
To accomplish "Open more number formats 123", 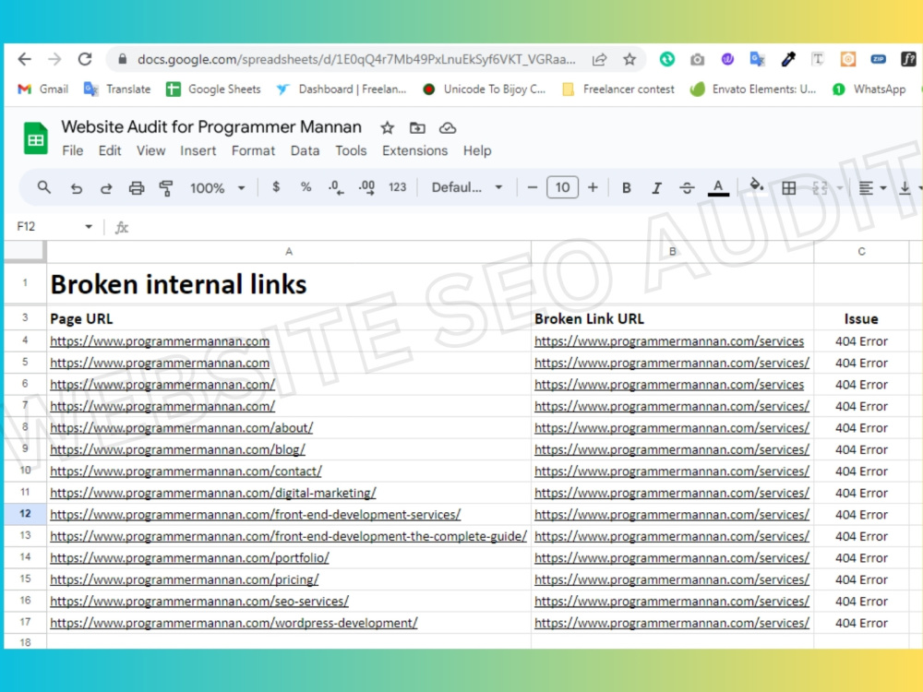I will pyautogui.click(x=397, y=187).
